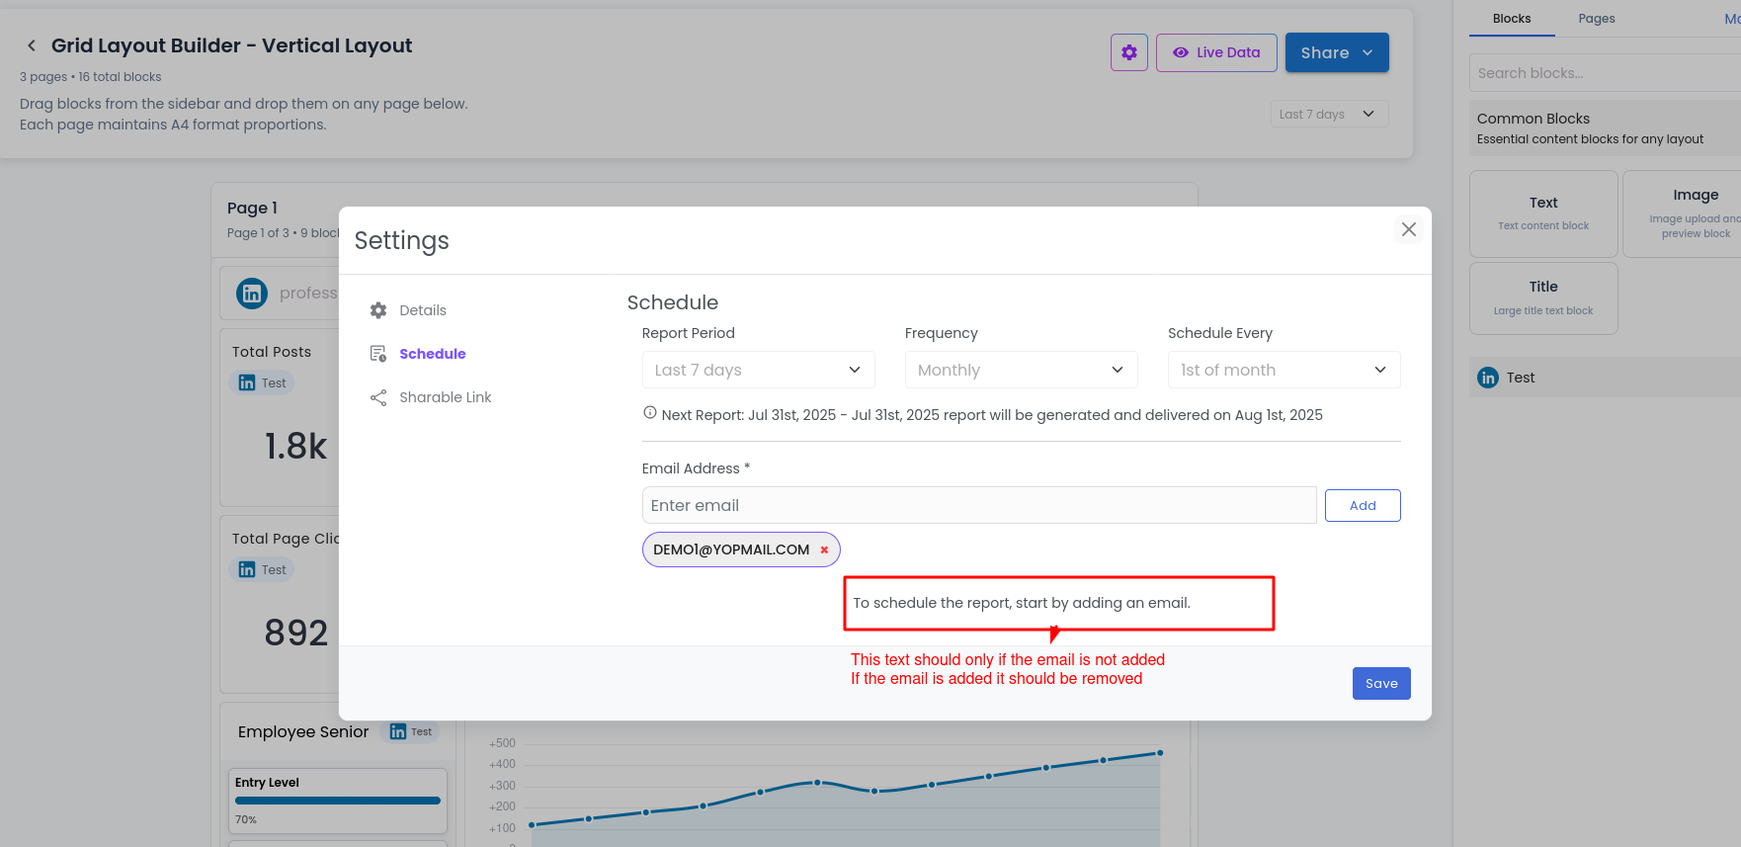Close the Settings dialog
The height and width of the screenshot is (847, 1741).
[x=1409, y=229]
